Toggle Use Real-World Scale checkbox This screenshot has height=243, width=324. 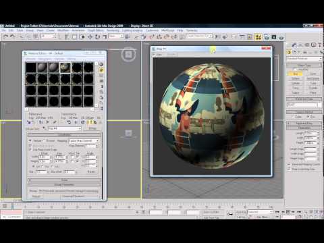(30, 149)
